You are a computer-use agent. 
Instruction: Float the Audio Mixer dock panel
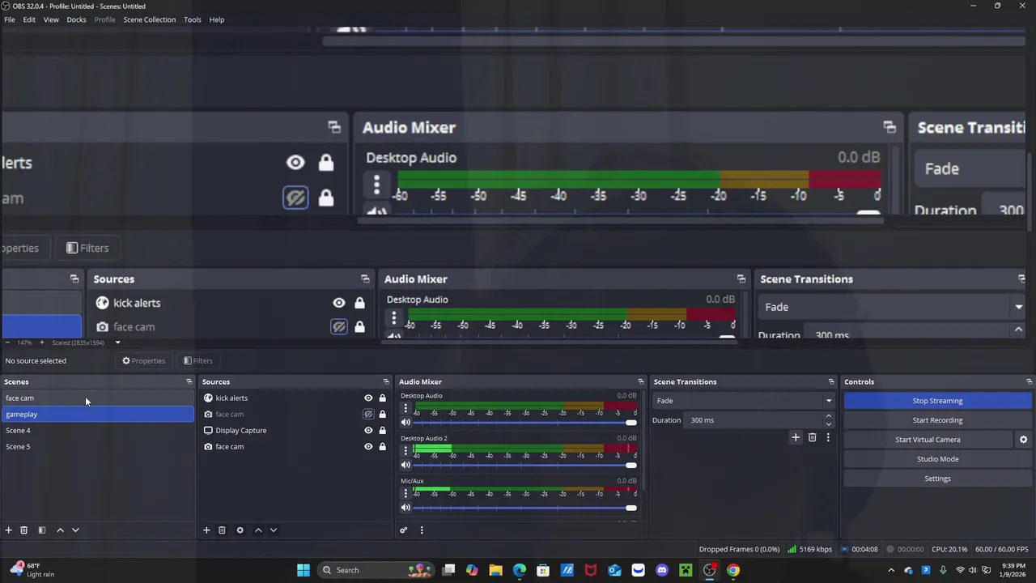click(641, 382)
